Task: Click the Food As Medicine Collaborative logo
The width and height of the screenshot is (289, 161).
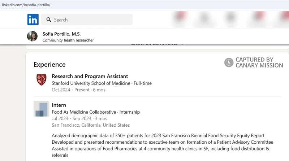Action: 42,109
